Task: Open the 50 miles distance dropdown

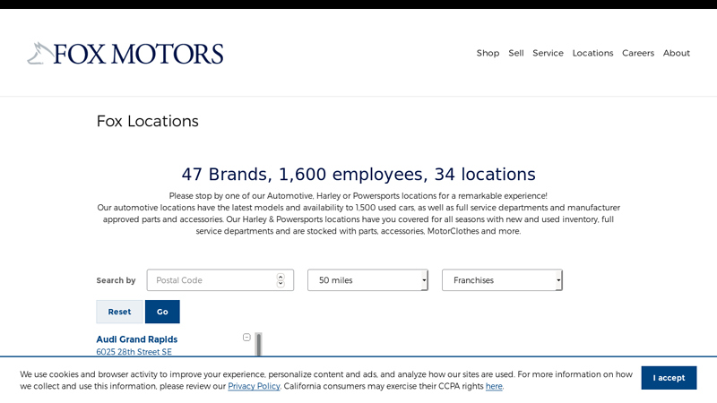Action: pyautogui.click(x=367, y=280)
